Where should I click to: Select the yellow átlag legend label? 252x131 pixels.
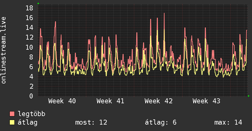pyautogui.click(x=28, y=122)
